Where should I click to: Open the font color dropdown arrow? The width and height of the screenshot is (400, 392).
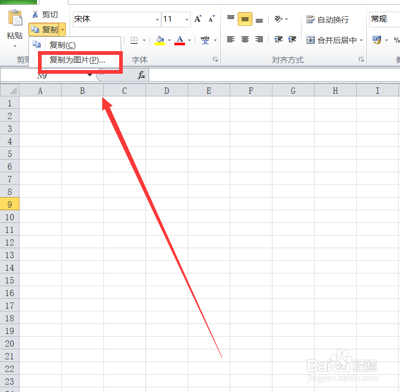(x=189, y=40)
